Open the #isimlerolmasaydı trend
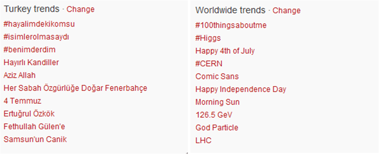 point(36,37)
